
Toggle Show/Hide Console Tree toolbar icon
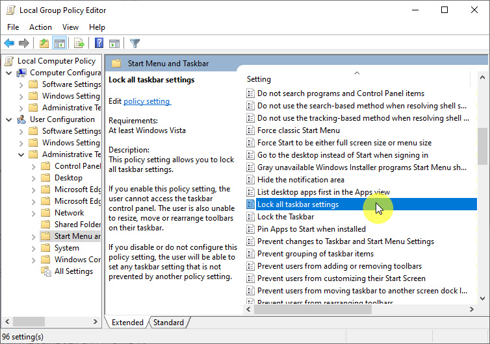tap(59, 43)
